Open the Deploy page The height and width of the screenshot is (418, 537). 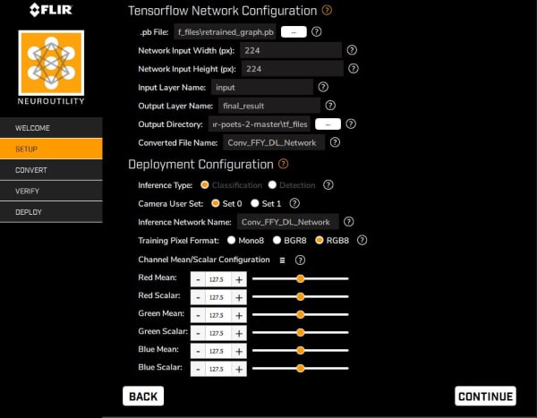[51, 212]
